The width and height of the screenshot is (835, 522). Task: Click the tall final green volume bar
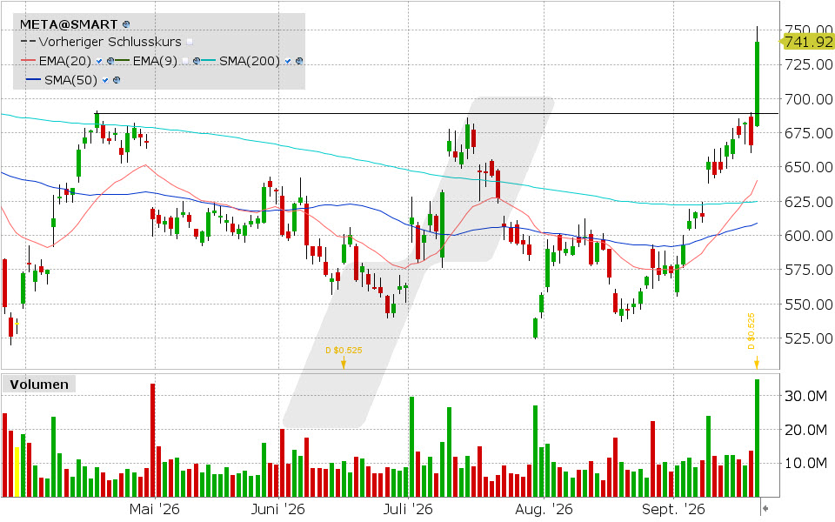[x=757, y=438]
